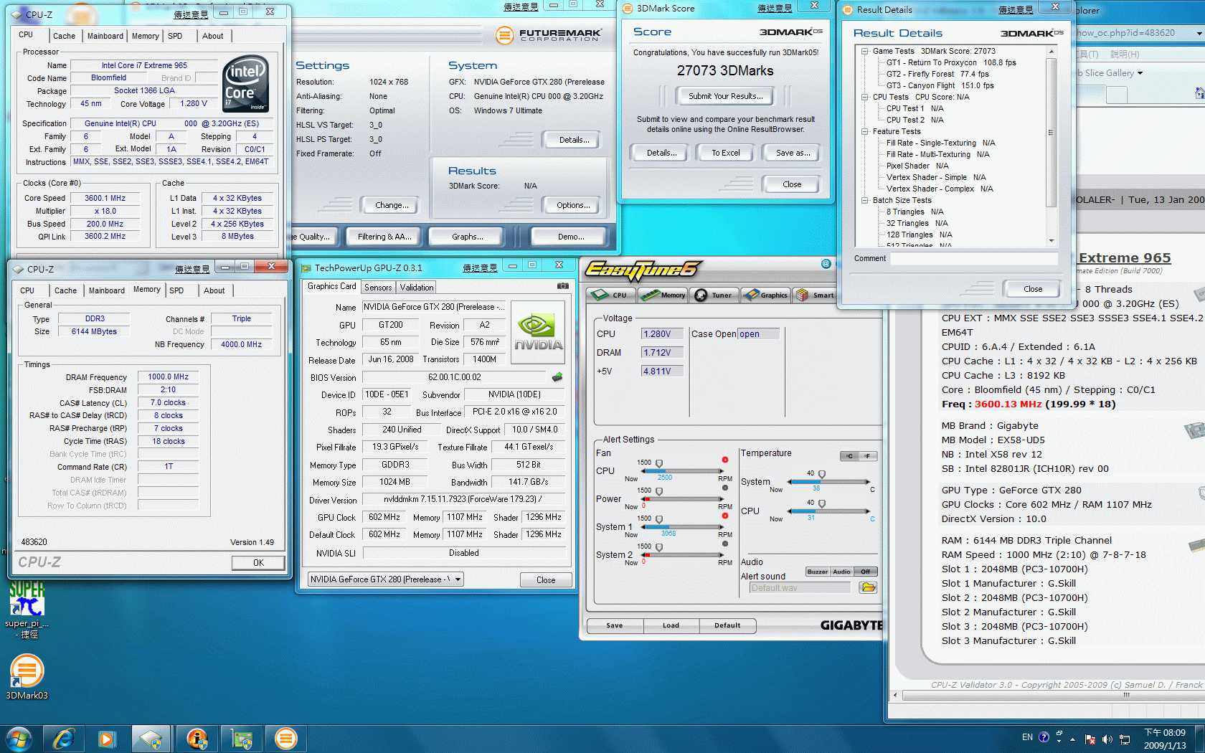Click Result Details Comment field
The image size is (1205, 753).
[974, 258]
